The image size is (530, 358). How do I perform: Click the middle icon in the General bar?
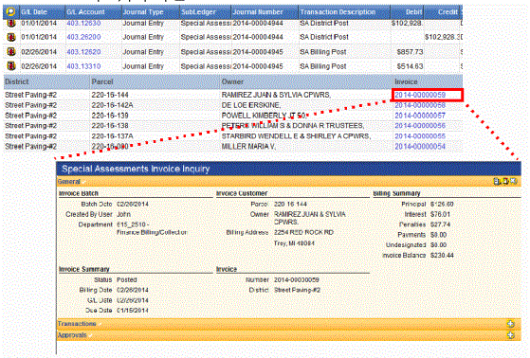[x=505, y=181]
